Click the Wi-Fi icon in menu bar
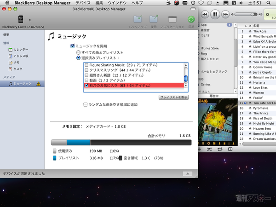Screen dimensions: 276x207 point(201,3)
